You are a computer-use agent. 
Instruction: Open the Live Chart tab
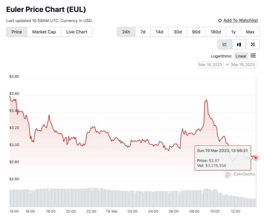77,32
